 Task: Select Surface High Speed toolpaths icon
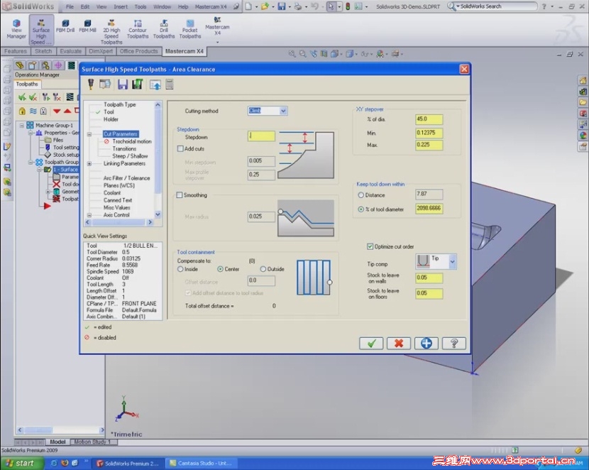[41, 31]
